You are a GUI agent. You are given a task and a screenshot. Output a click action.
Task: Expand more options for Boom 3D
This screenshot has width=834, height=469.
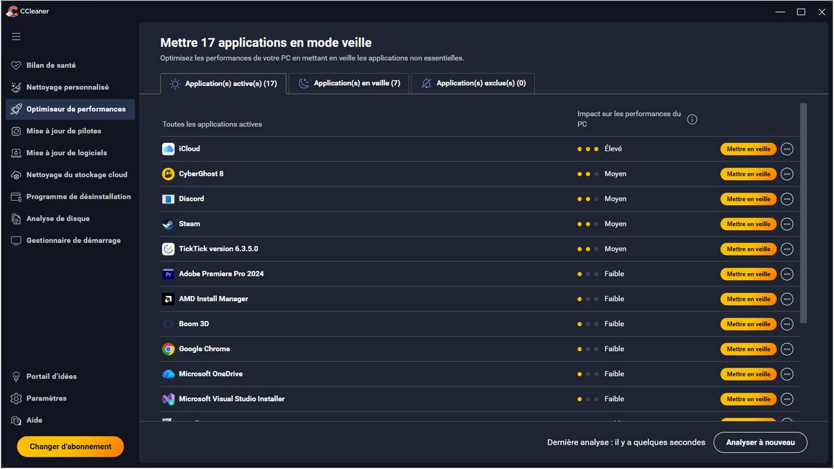click(787, 324)
